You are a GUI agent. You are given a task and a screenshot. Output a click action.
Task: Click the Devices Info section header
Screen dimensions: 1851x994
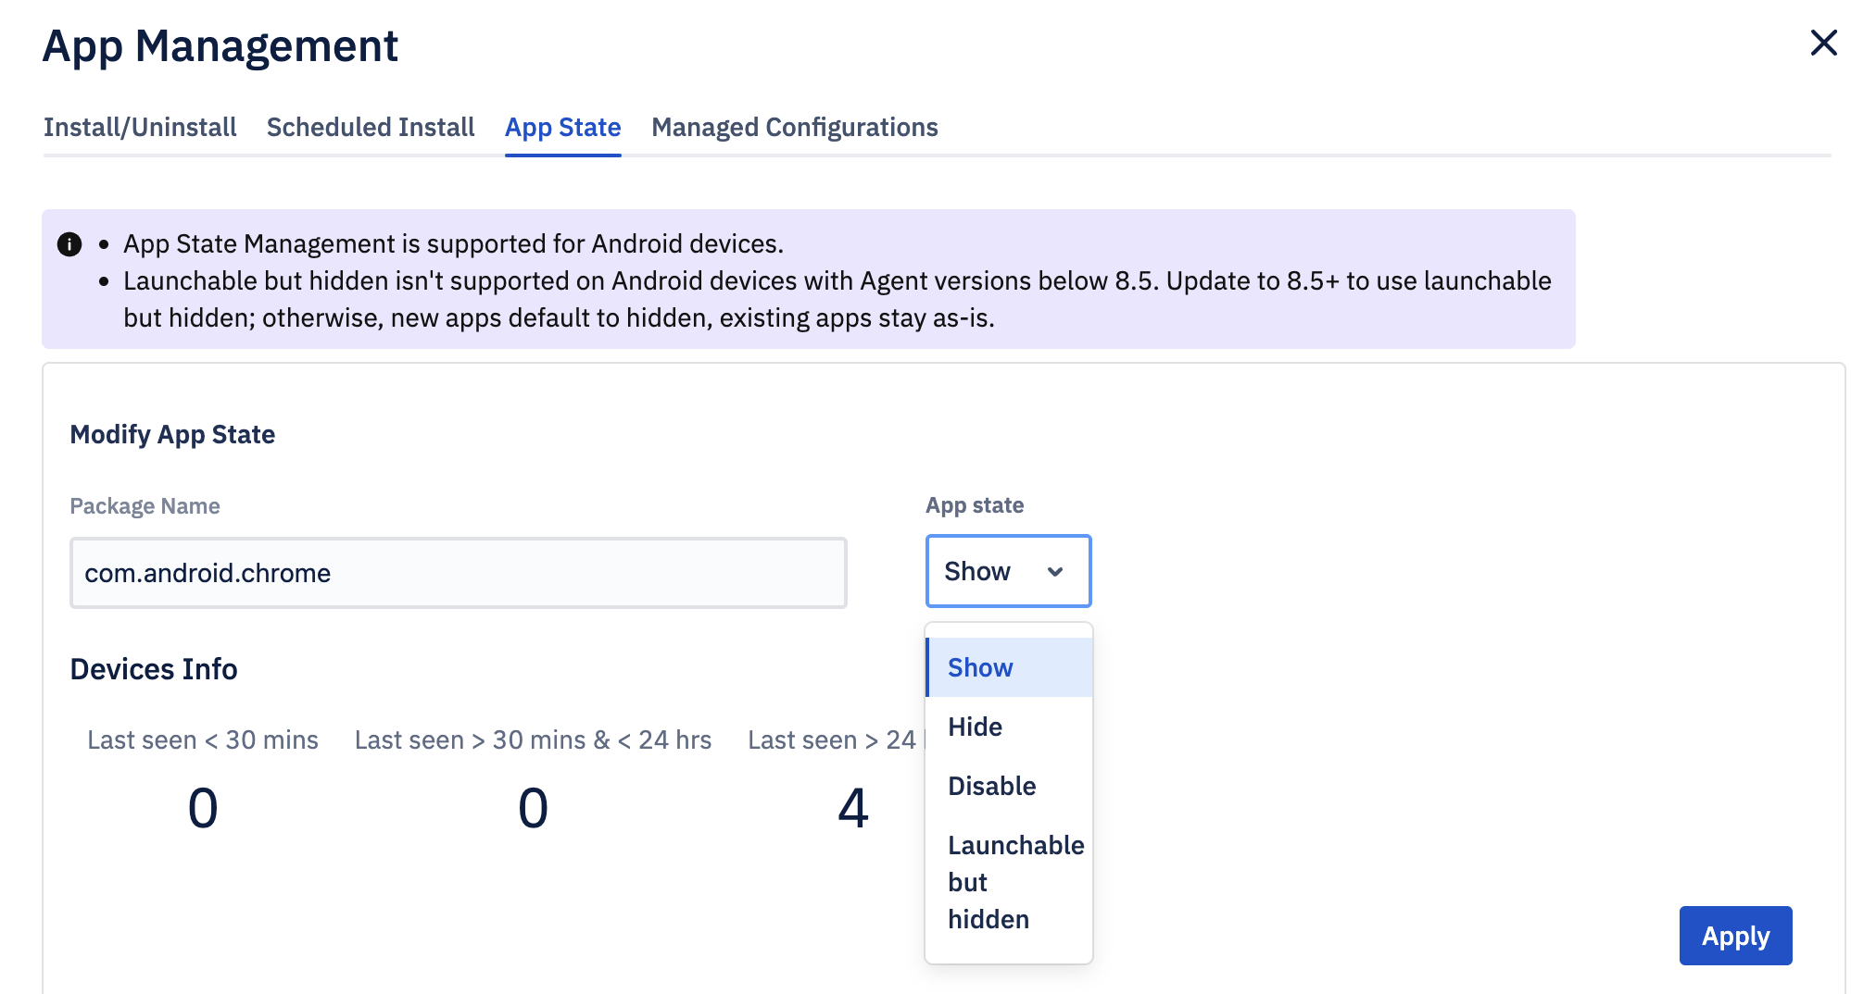(x=154, y=668)
